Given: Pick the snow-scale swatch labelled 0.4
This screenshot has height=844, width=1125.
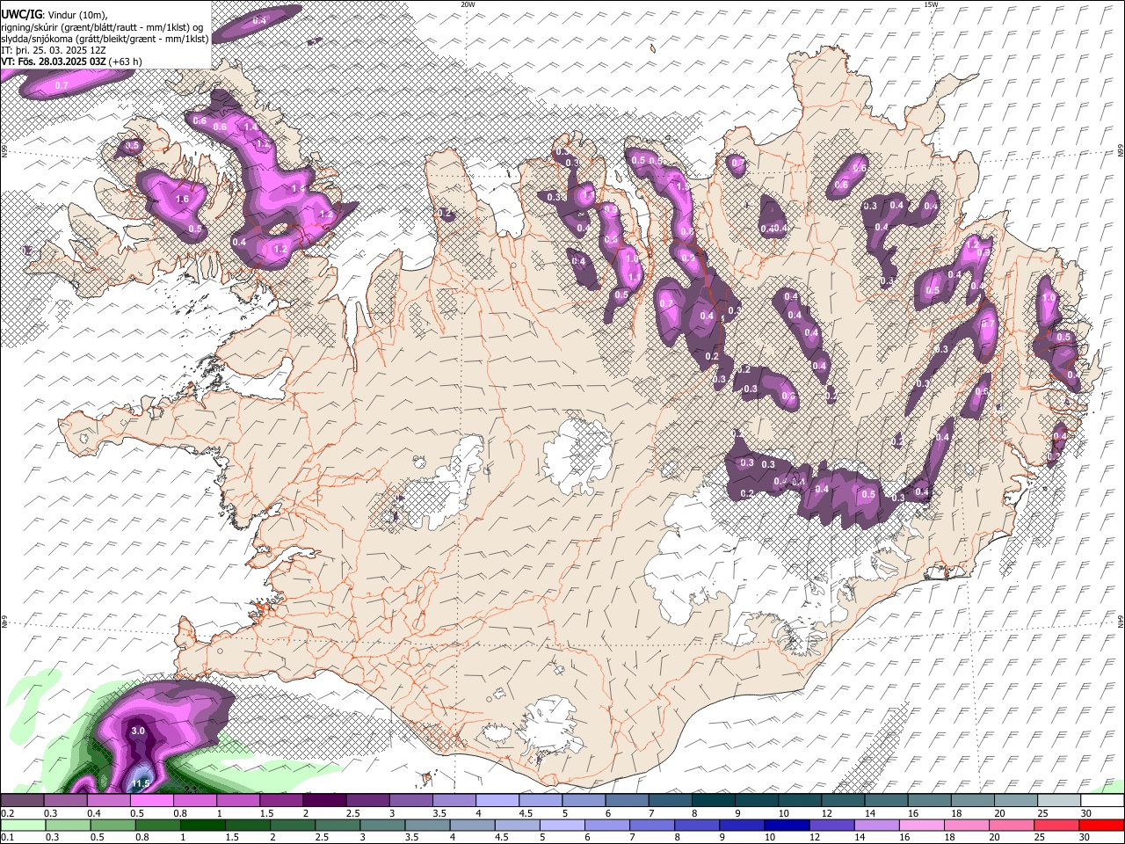Looking at the screenshot, I should 108,801.
